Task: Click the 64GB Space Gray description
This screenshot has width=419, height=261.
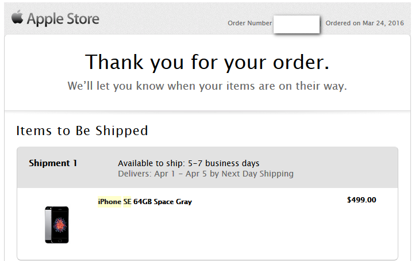Action: 163,202
